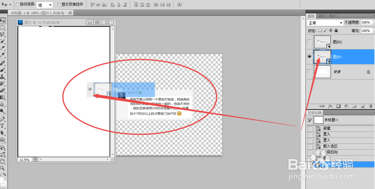Click the foreground color swatch
Screen dimensions: 375x189
tap(1, 180)
